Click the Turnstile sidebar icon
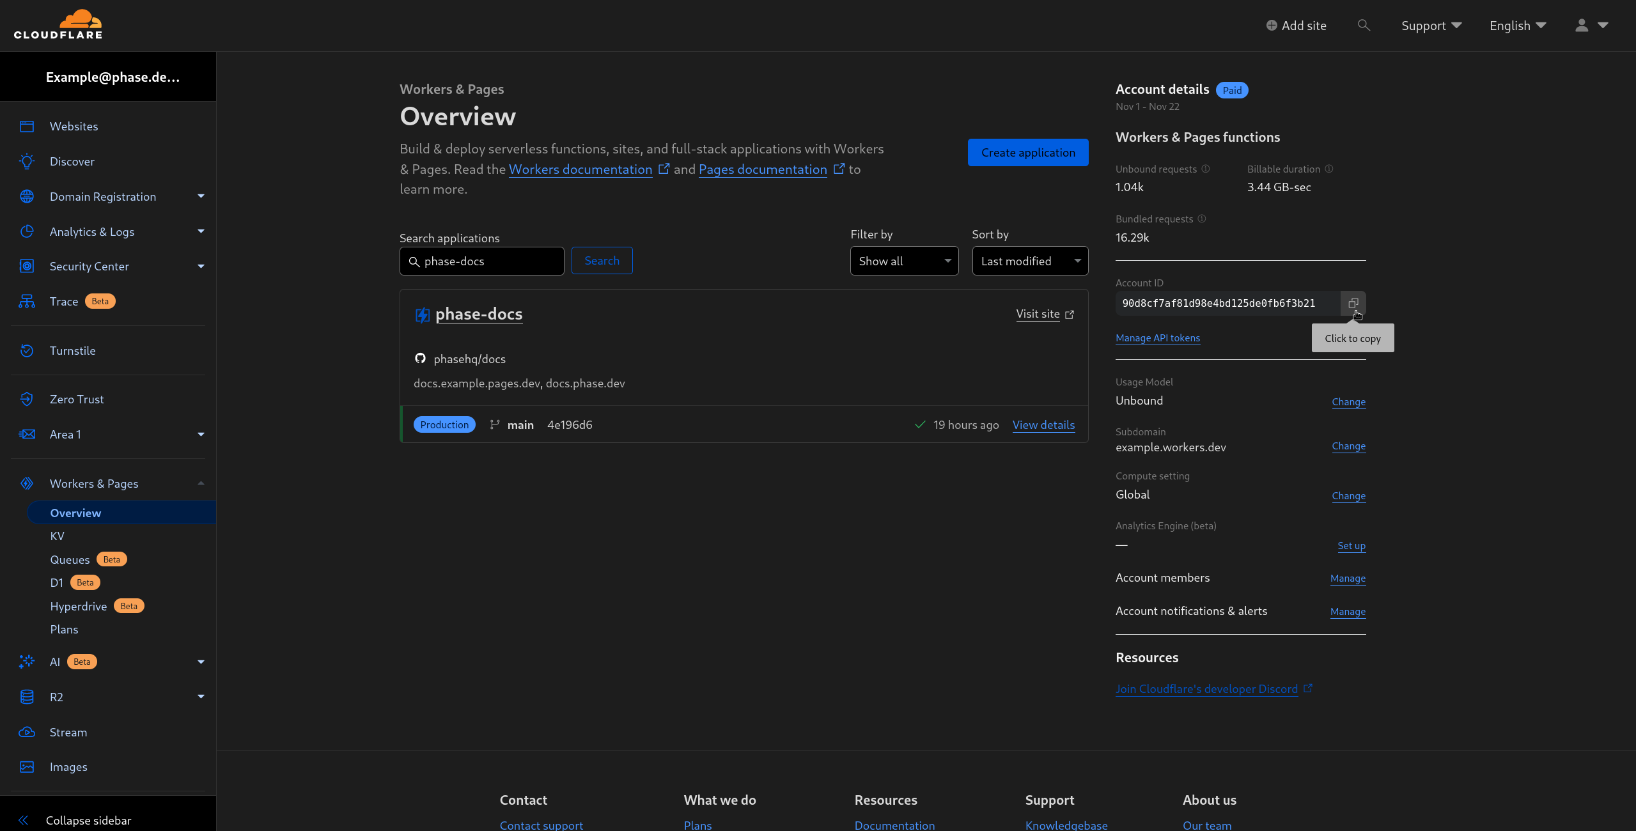The height and width of the screenshot is (831, 1636). [27, 350]
